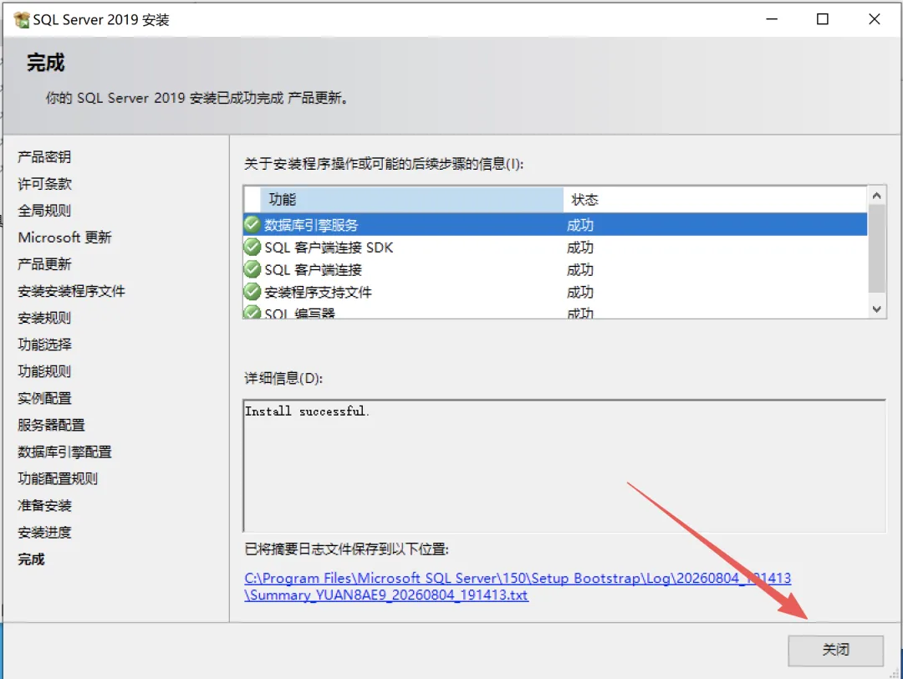Close the setup window with the X
903x679 pixels.
[874, 19]
